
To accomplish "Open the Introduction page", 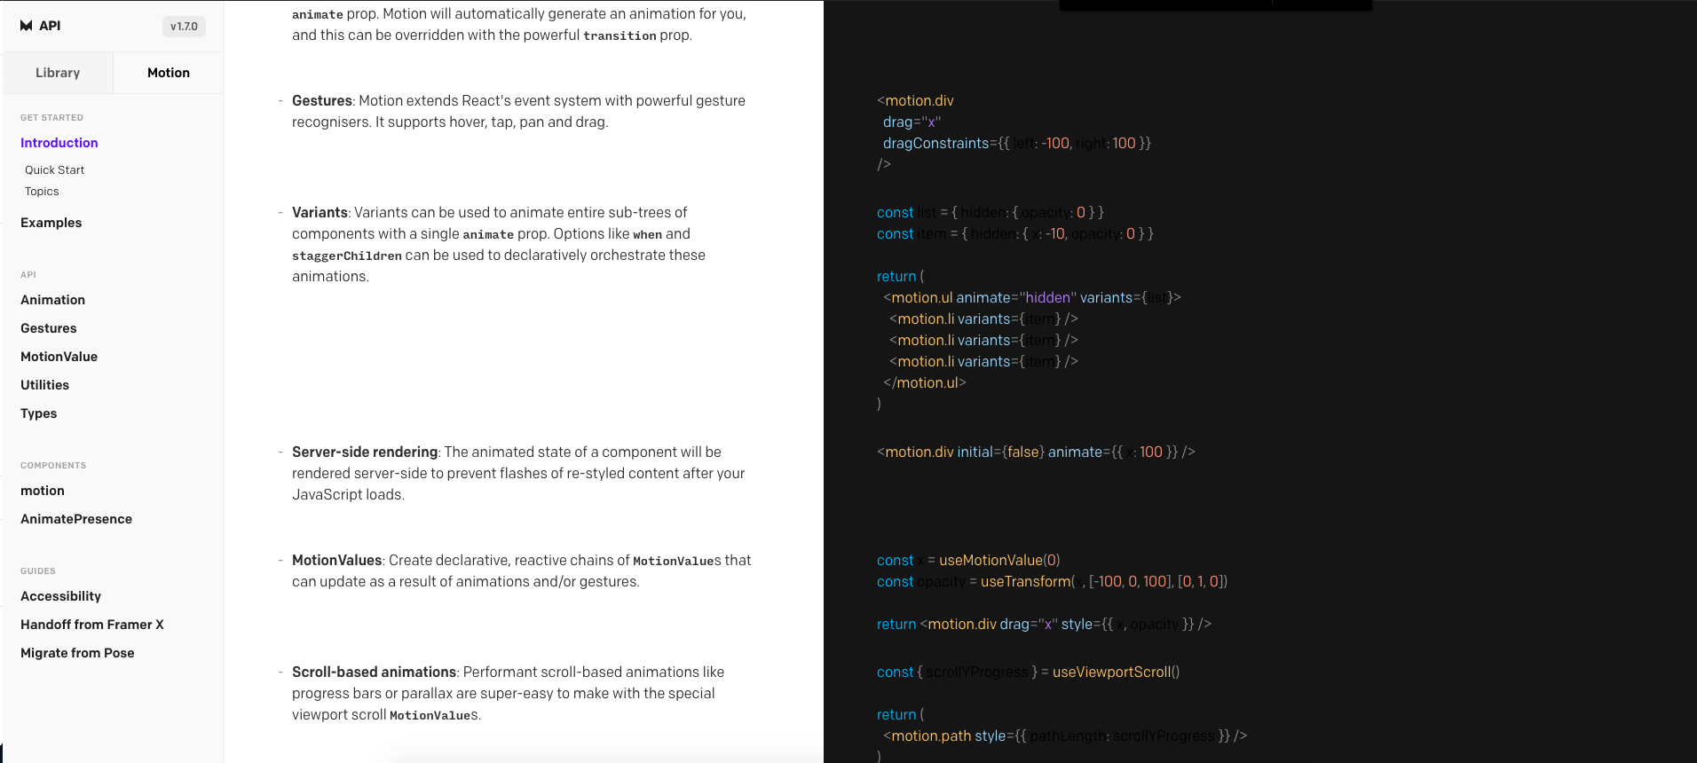I will (59, 143).
